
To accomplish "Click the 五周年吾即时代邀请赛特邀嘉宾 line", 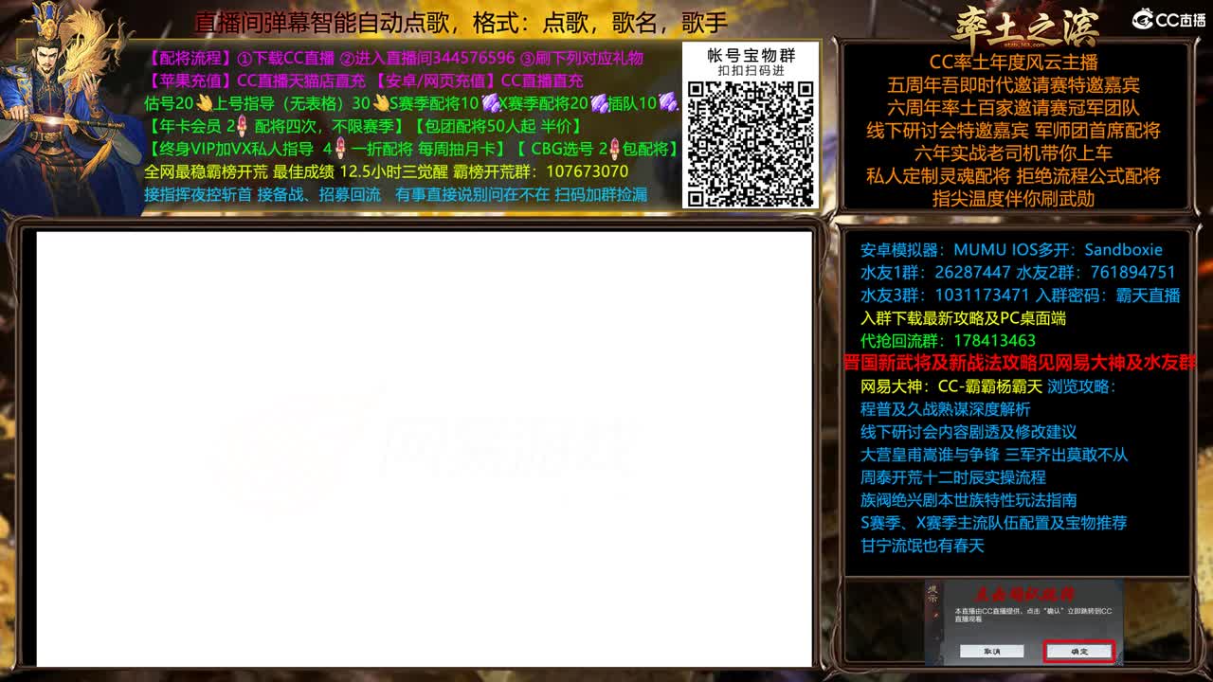I will point(1013,85).
